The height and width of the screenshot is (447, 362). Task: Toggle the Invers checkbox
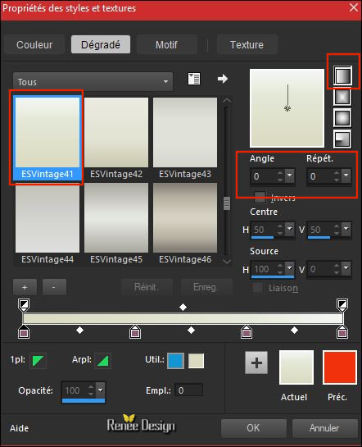pos(260,198)
